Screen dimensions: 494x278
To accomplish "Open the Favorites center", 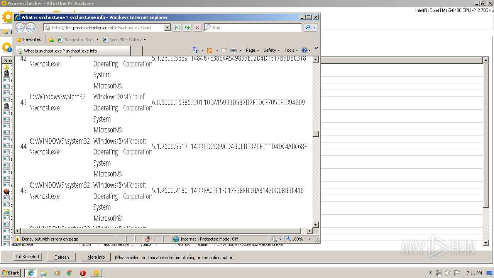I will click(x=28, y=39).
